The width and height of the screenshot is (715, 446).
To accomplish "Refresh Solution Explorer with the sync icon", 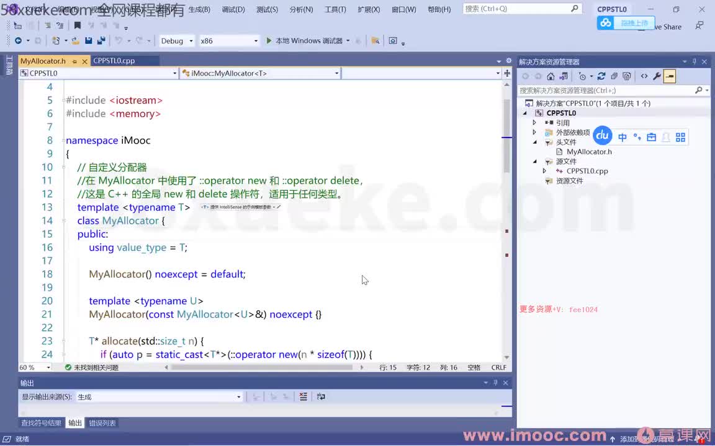I will (601, 76).
